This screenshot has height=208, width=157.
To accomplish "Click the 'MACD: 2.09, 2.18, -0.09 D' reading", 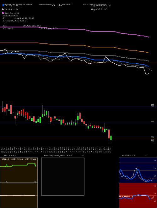I will point(14,21).
